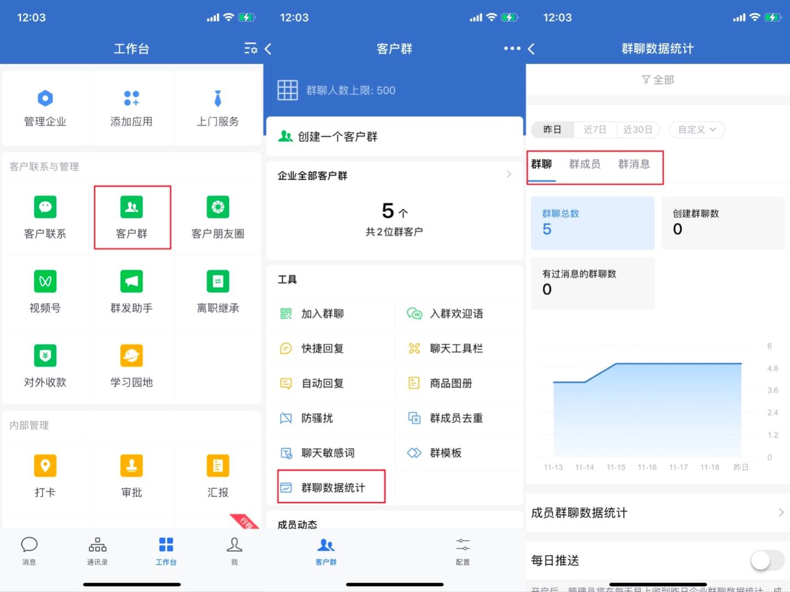Open the 自定义 custom date dropdown

[697, 129]
